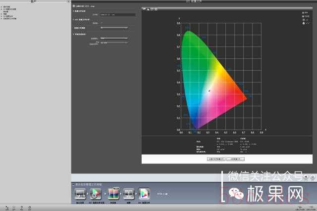This screenshot has width=317, height=211.
Task: Open Help using the question mark icon
Action: point(21,208)
